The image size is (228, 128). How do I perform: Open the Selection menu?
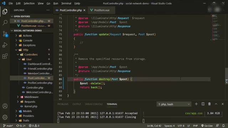click(29, 3)
